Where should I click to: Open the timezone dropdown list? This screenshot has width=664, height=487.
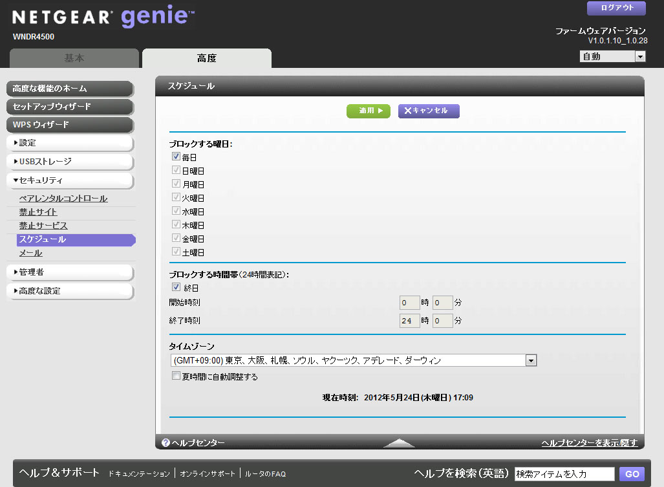(531, 360)
